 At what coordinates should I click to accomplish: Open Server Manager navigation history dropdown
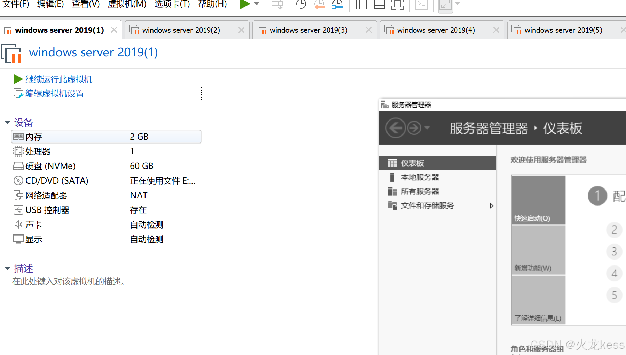click(x=427, y=128)
